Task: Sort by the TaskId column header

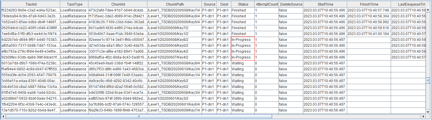Action: (30, 4)
